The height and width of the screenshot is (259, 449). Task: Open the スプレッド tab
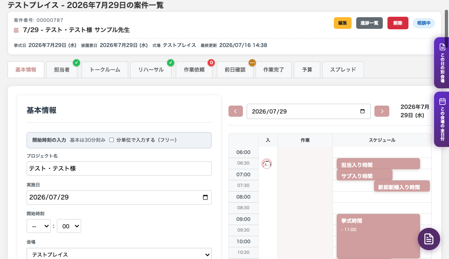click(x=343, y=70)
